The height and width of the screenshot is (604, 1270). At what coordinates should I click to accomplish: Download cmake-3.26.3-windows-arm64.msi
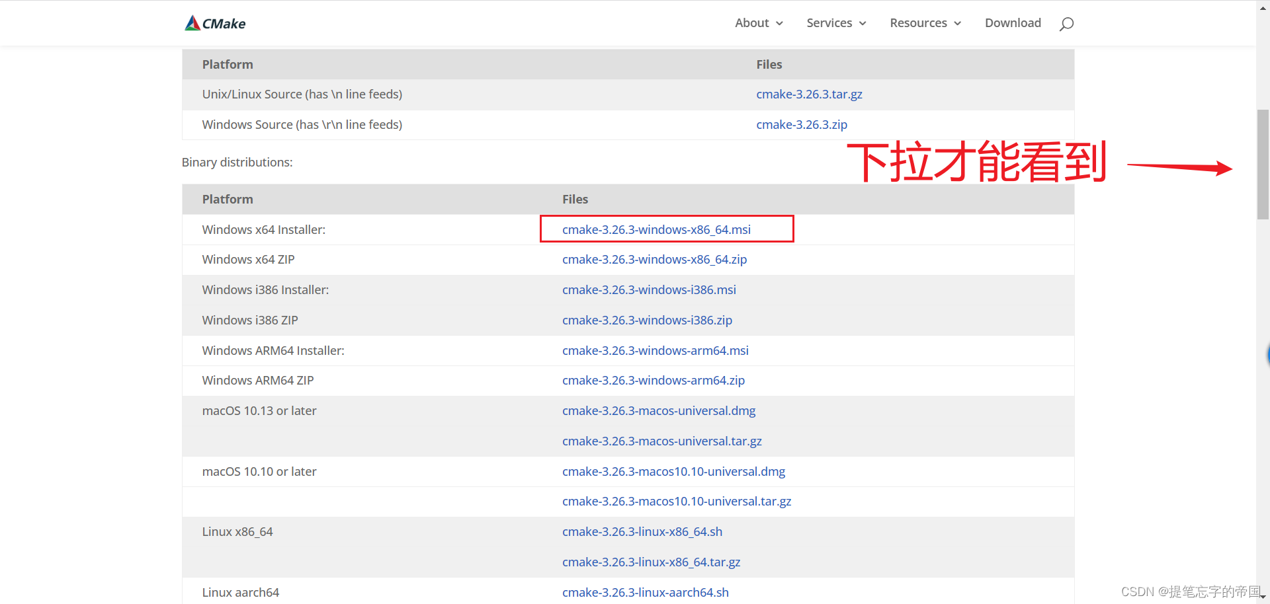tap(656, 351)
